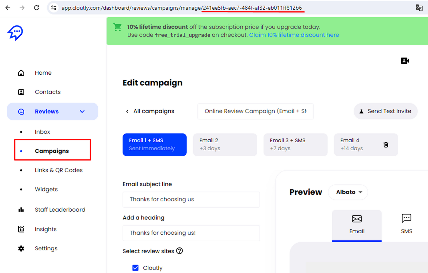Screen dimensions: 428x273
Task: Click the Send Test Invite button
Action: tap(385, 111)
